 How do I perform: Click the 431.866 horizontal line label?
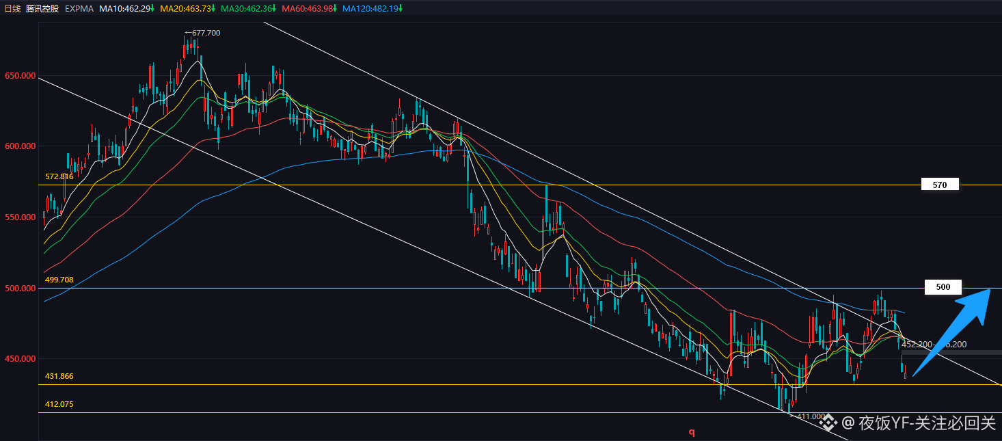59,376
